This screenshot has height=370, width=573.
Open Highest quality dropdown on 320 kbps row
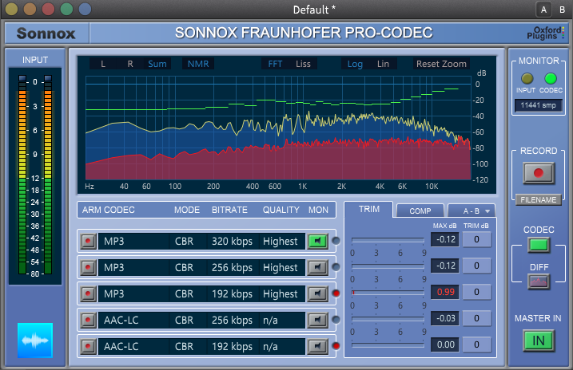point(282,242)
